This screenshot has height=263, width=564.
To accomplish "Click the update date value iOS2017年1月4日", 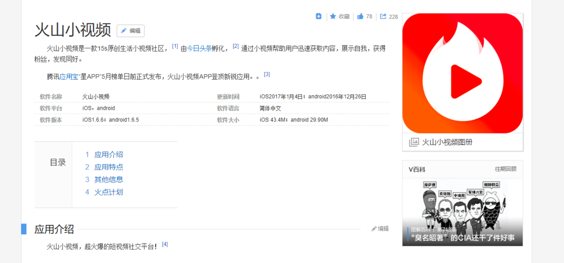I will (281, 97).
